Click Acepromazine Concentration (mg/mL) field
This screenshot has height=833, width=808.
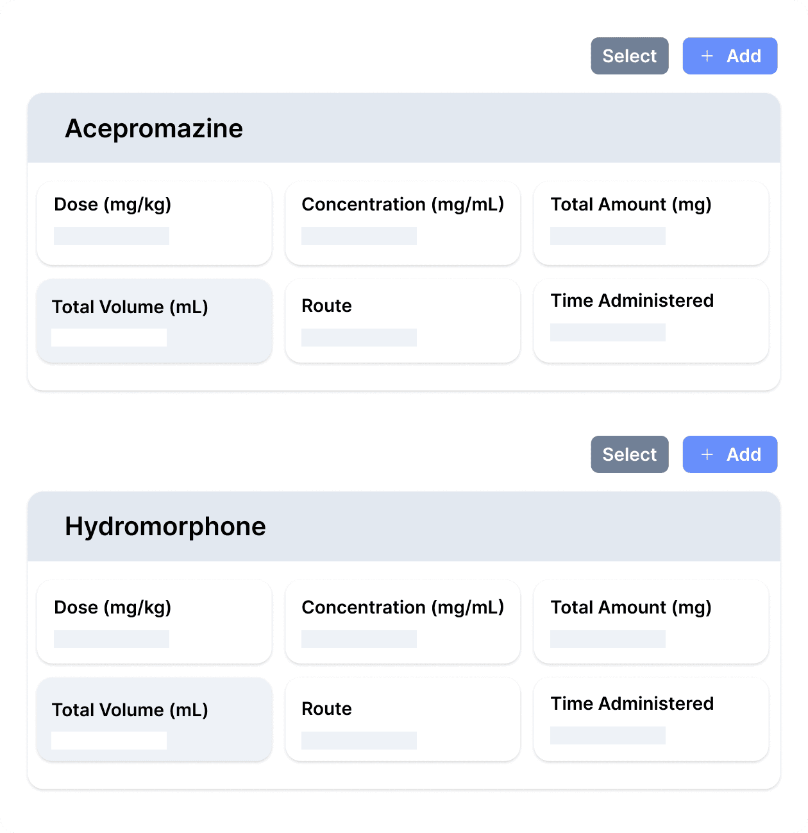(359, 236)
